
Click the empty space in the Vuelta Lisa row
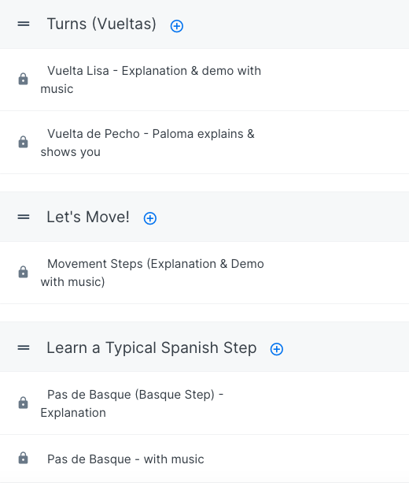click(335, 80)
